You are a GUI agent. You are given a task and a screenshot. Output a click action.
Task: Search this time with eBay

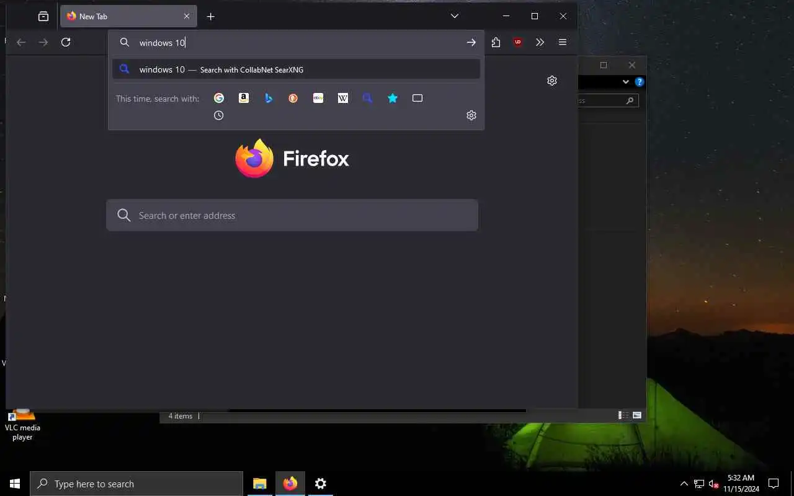click(318, 98)
